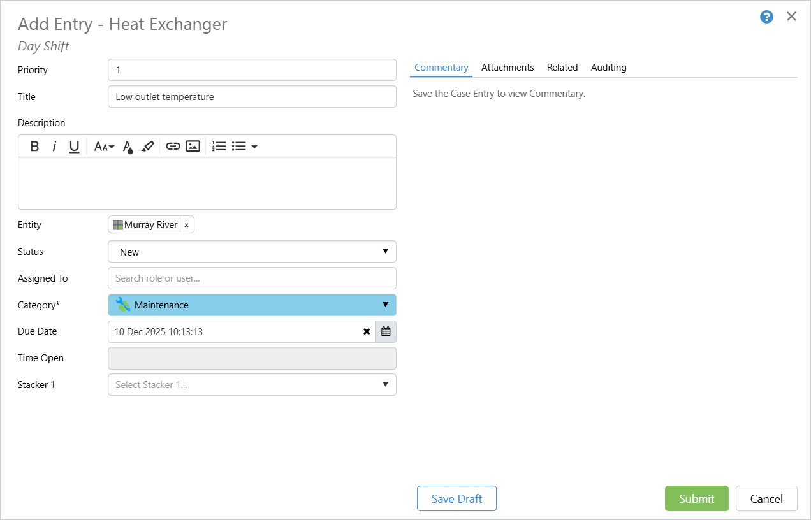Open the help icon
811x520 pixels.
coord(766,17)
